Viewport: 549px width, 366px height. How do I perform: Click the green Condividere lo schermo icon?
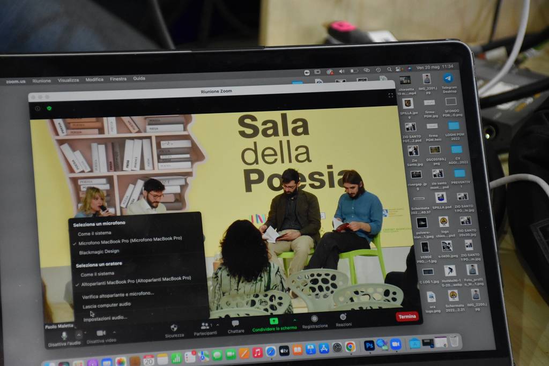pyautogui.click(x=274, y=321)
